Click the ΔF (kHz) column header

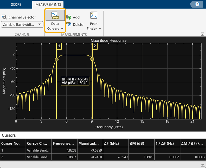coord(116,143)
